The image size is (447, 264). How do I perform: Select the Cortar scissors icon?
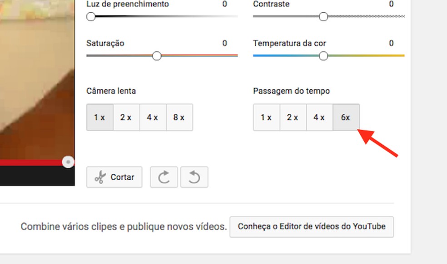(x=101, y=177)
